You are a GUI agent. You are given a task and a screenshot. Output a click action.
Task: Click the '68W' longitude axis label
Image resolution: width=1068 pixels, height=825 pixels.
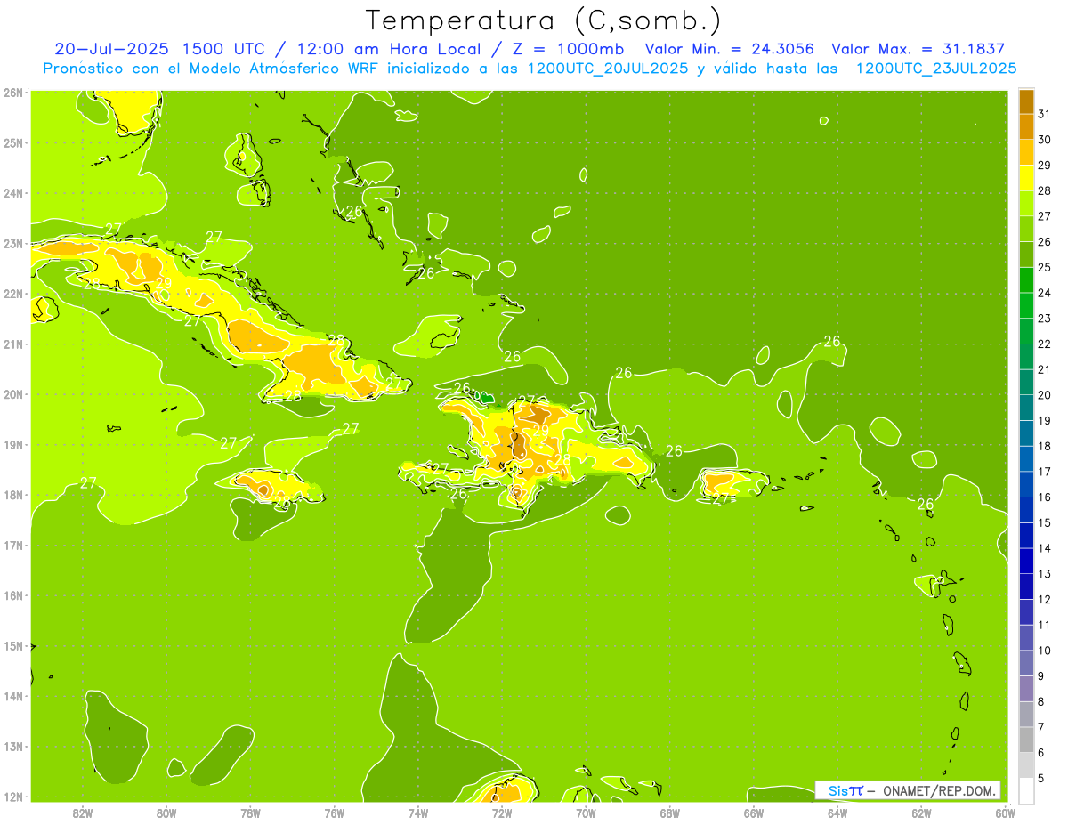click(670, 813)
